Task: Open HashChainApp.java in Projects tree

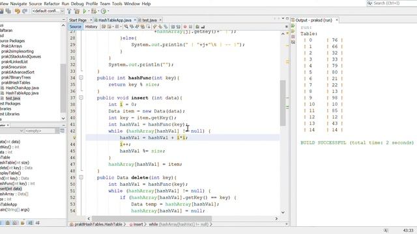Action: click(22, 88)
